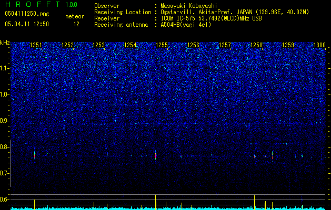Click the strong meteor echo just before 1255
This screenshot has width=331, height=210.
point(156,155)
